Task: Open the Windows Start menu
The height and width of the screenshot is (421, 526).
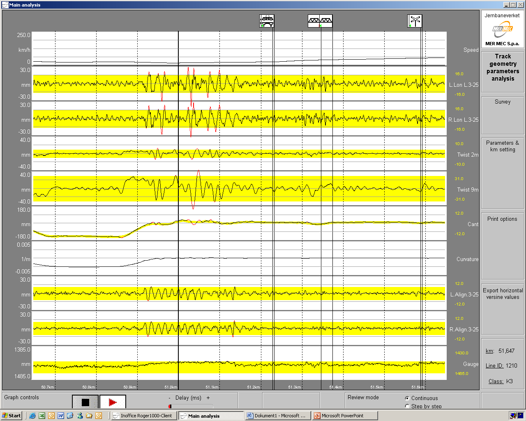Action: point(12,416)
